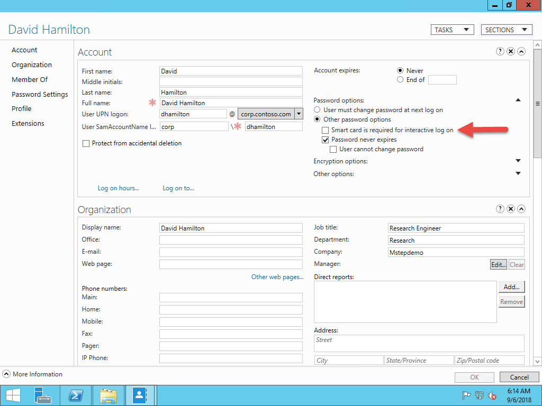Collapse the Organization section using chevron icon
This screenshot has height=406, width=542.
coord(521,209)
